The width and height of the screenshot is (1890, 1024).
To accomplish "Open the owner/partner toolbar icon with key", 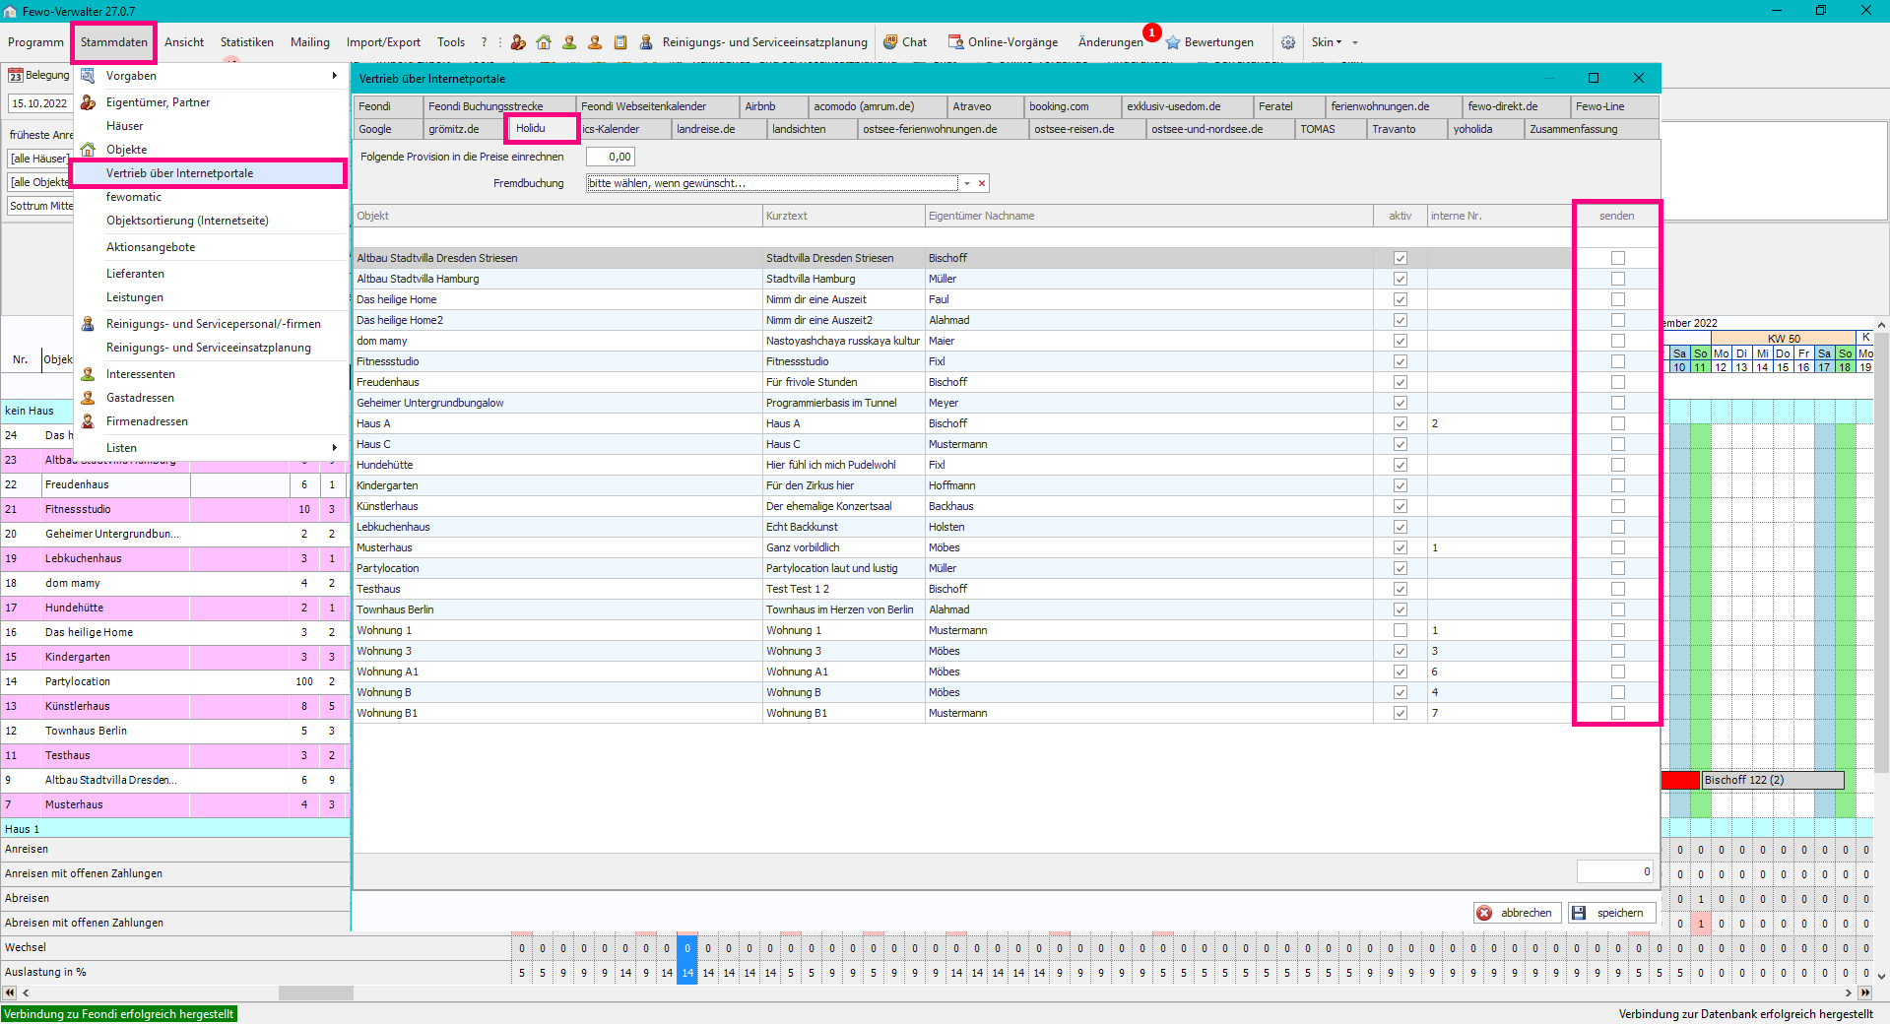I will [x=518, y=42].
